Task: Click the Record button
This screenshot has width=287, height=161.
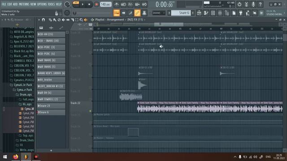Action: tap(96, 4)
